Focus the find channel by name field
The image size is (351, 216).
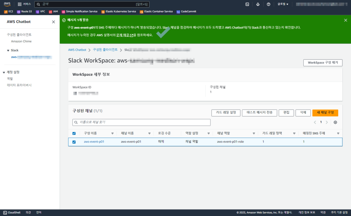[x=142, y=122]
